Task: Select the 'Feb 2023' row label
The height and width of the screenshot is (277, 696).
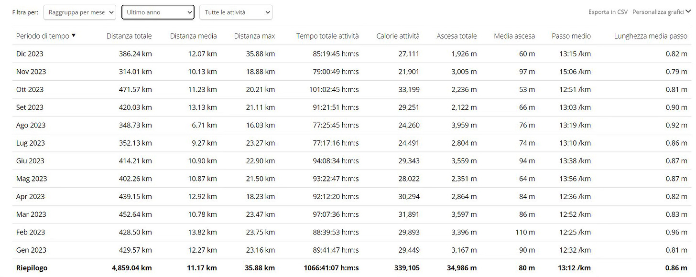Action: (31, 232)
